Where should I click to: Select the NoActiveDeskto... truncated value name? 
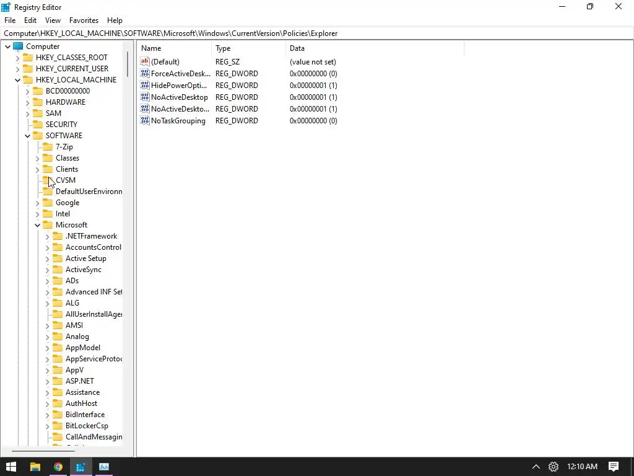click(180, 109)
